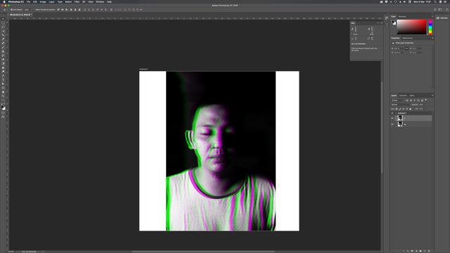Image resolution: width=450 pixels, height=253 pixels.
Task: Select the Zoom tool
Action: [3, 96]
